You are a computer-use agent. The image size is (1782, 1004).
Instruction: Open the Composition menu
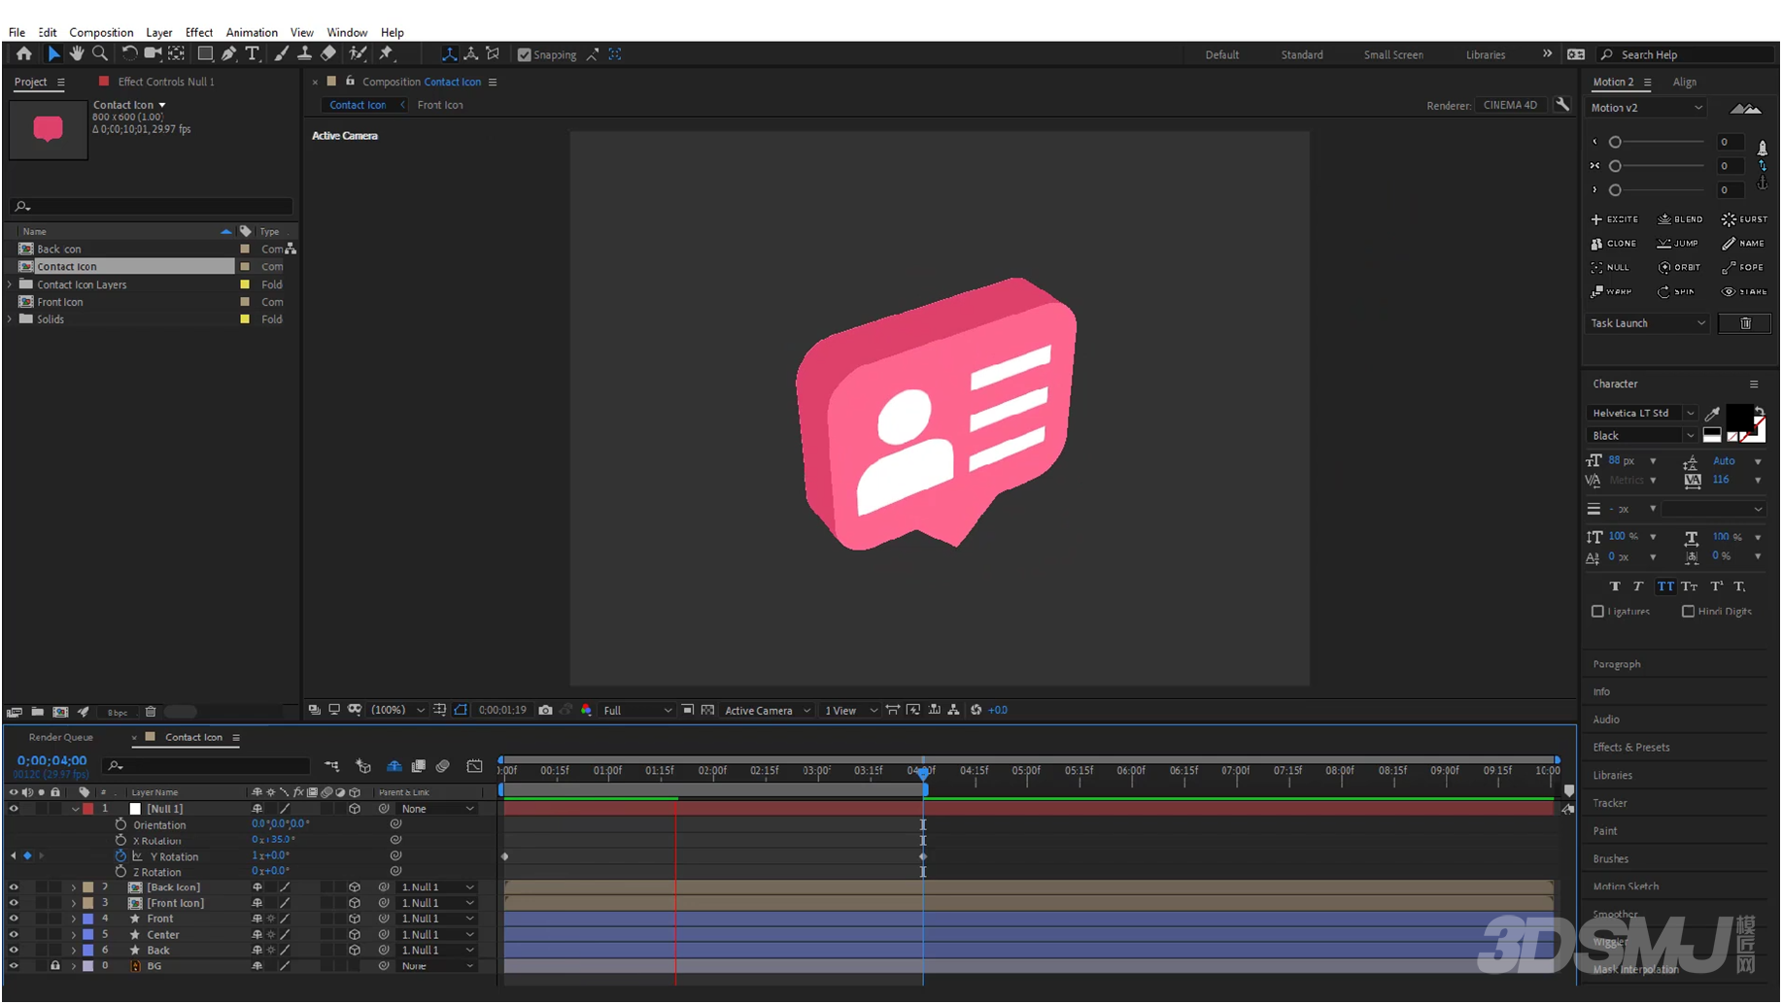click(x=101, y=32)
